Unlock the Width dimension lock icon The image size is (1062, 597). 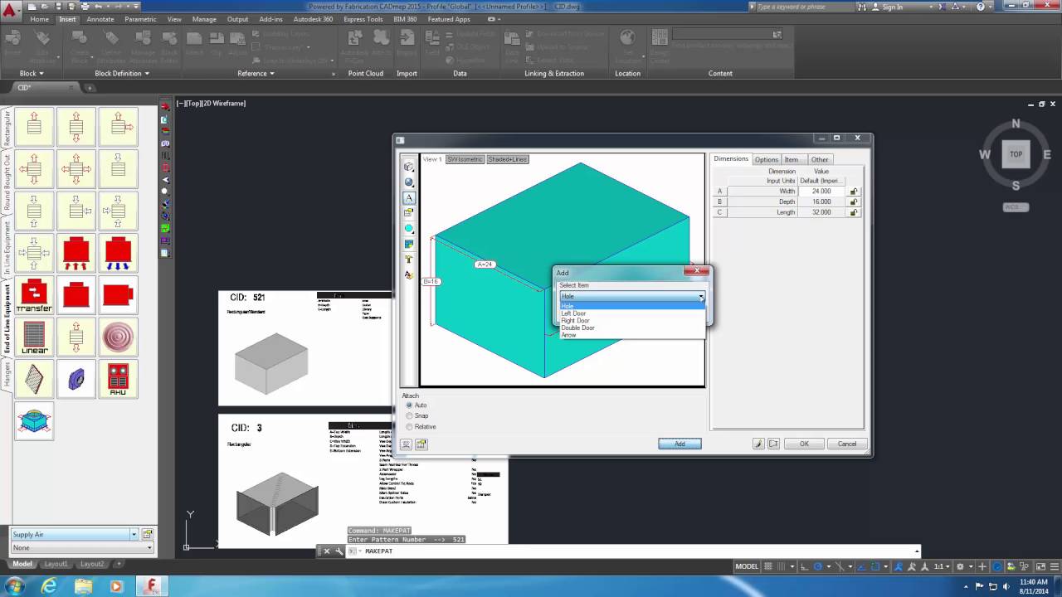853,192
